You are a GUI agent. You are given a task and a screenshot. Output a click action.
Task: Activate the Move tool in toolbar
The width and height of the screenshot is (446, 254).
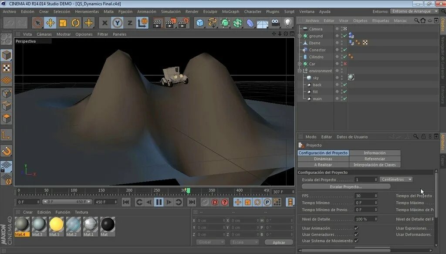[51, 23]
